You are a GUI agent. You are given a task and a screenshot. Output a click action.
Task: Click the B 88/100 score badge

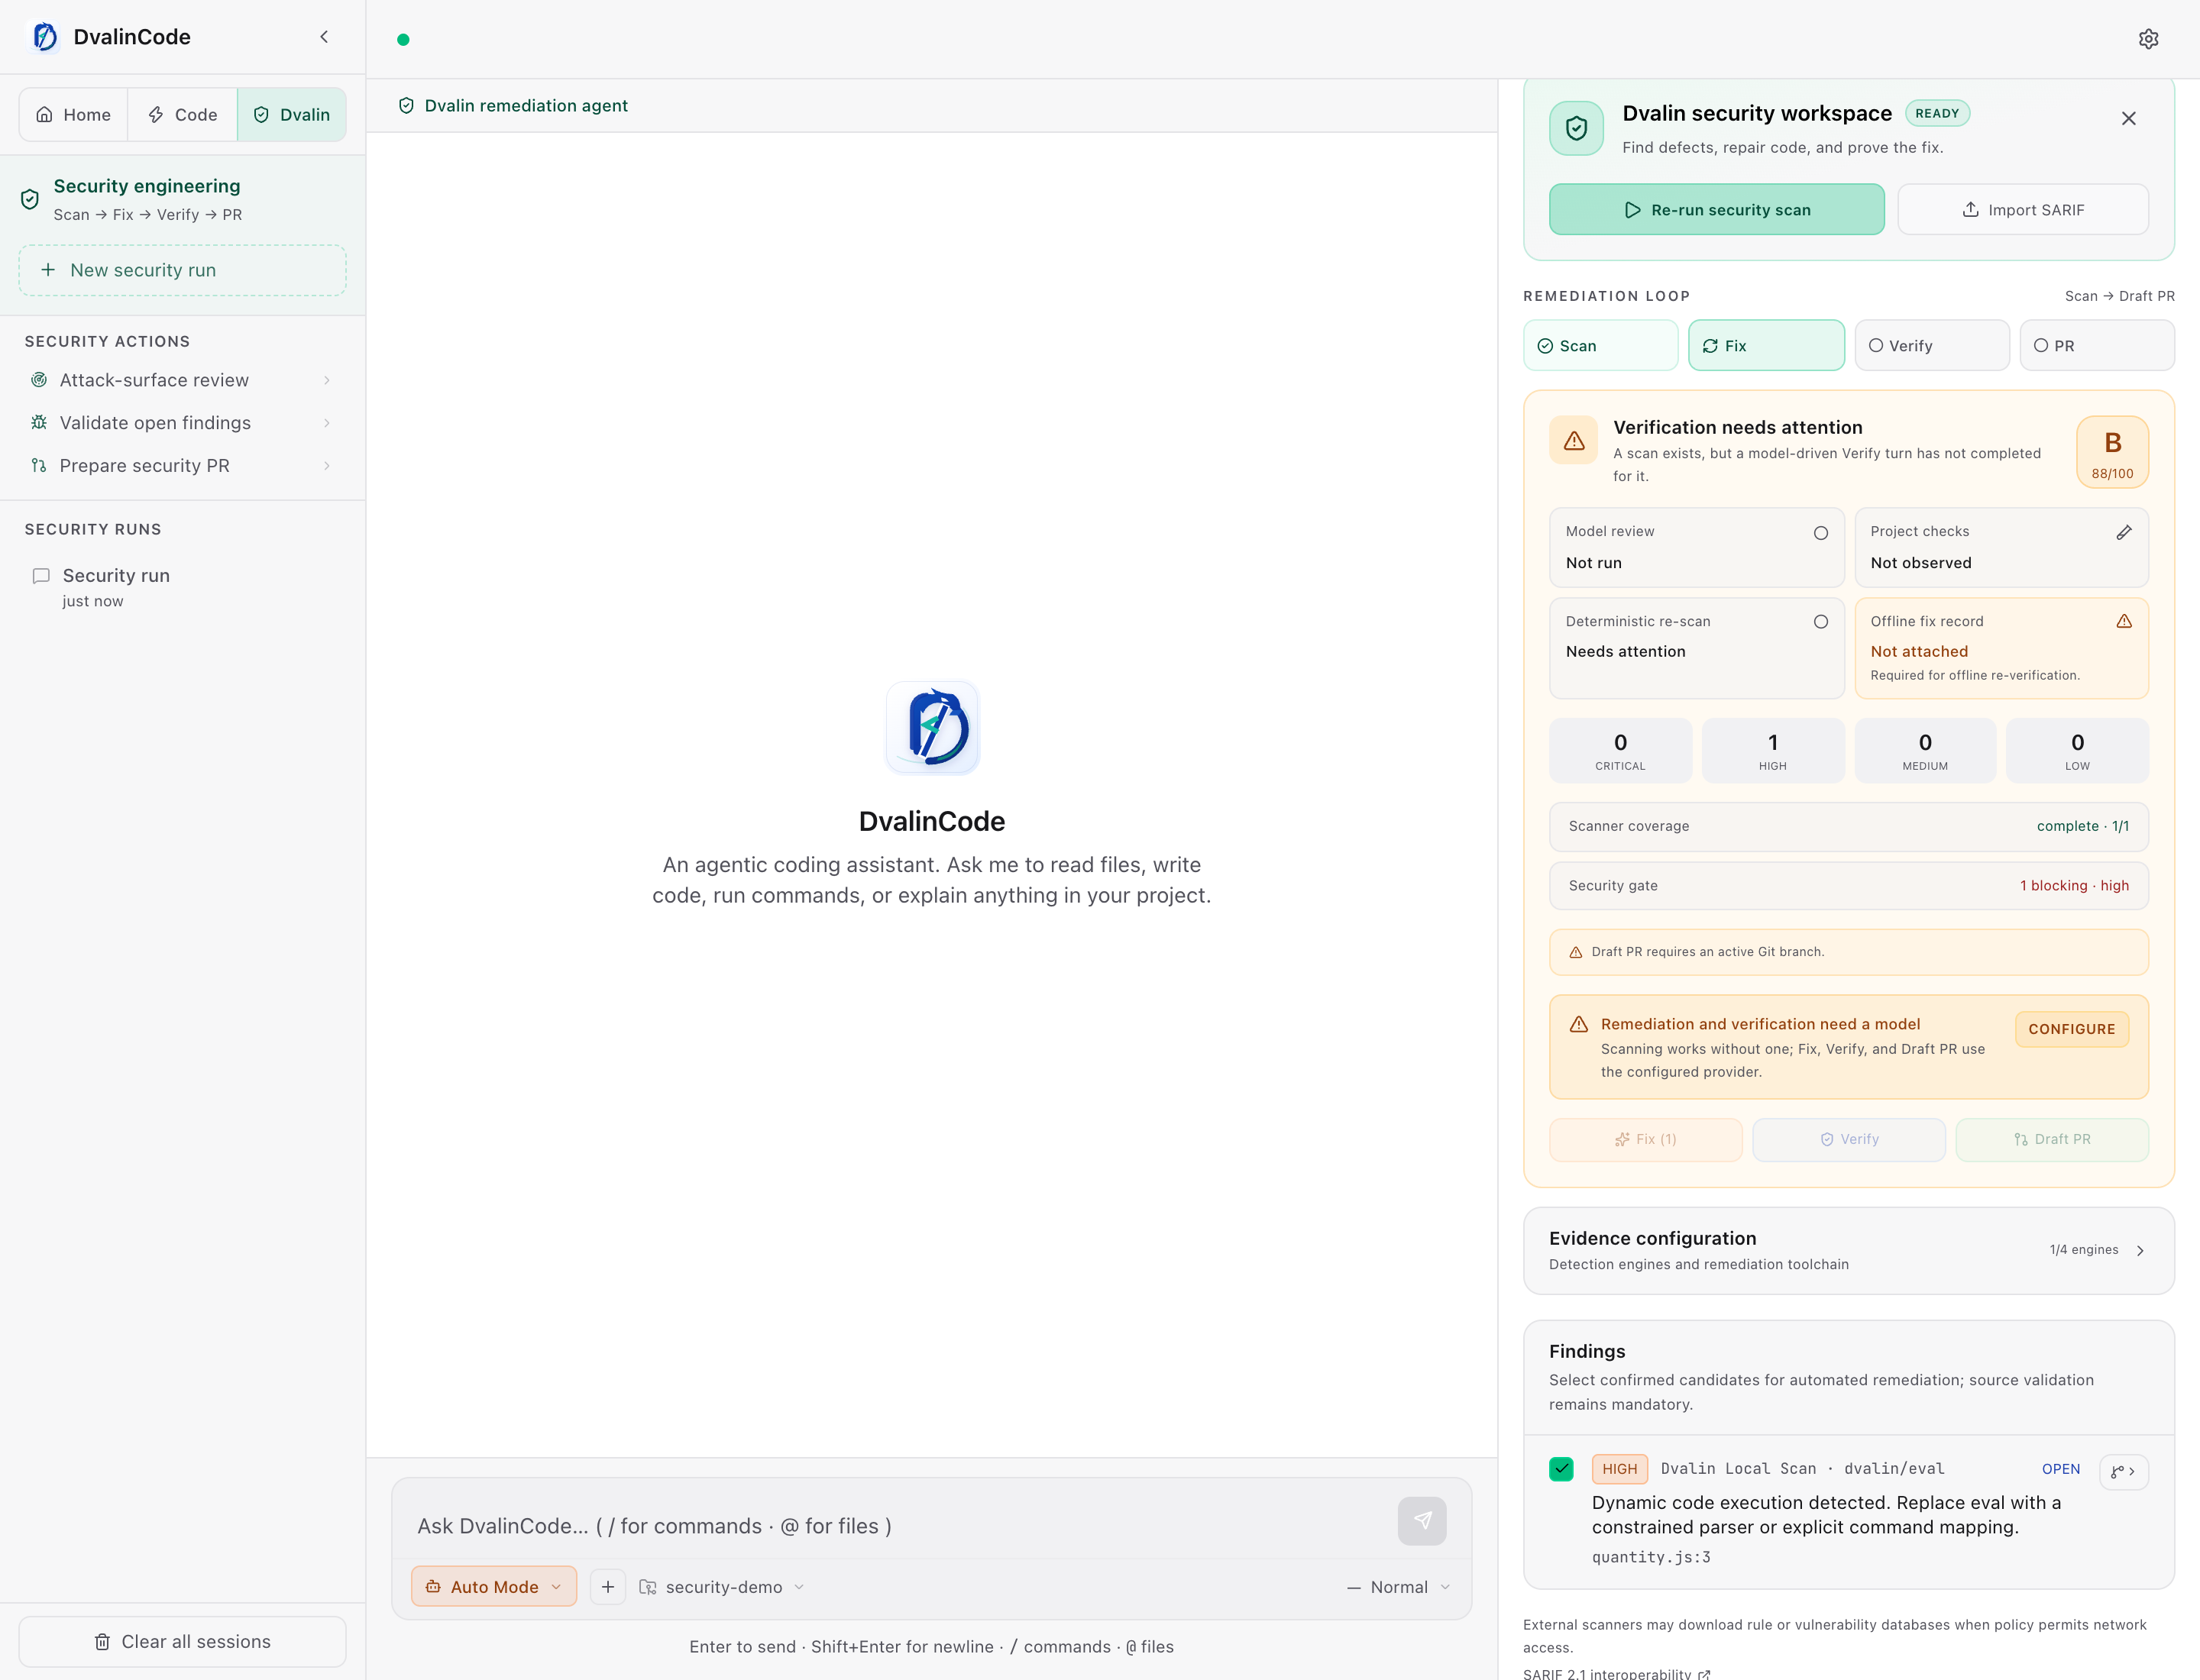pyautogui.click(x=2112, y=452)
